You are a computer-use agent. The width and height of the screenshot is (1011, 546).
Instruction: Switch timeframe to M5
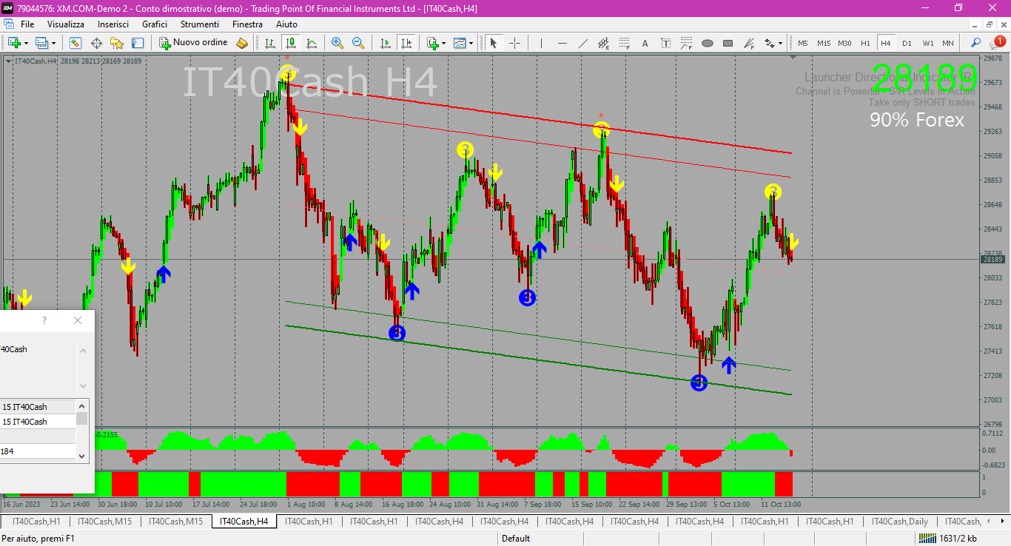click(x=803, y=43)
